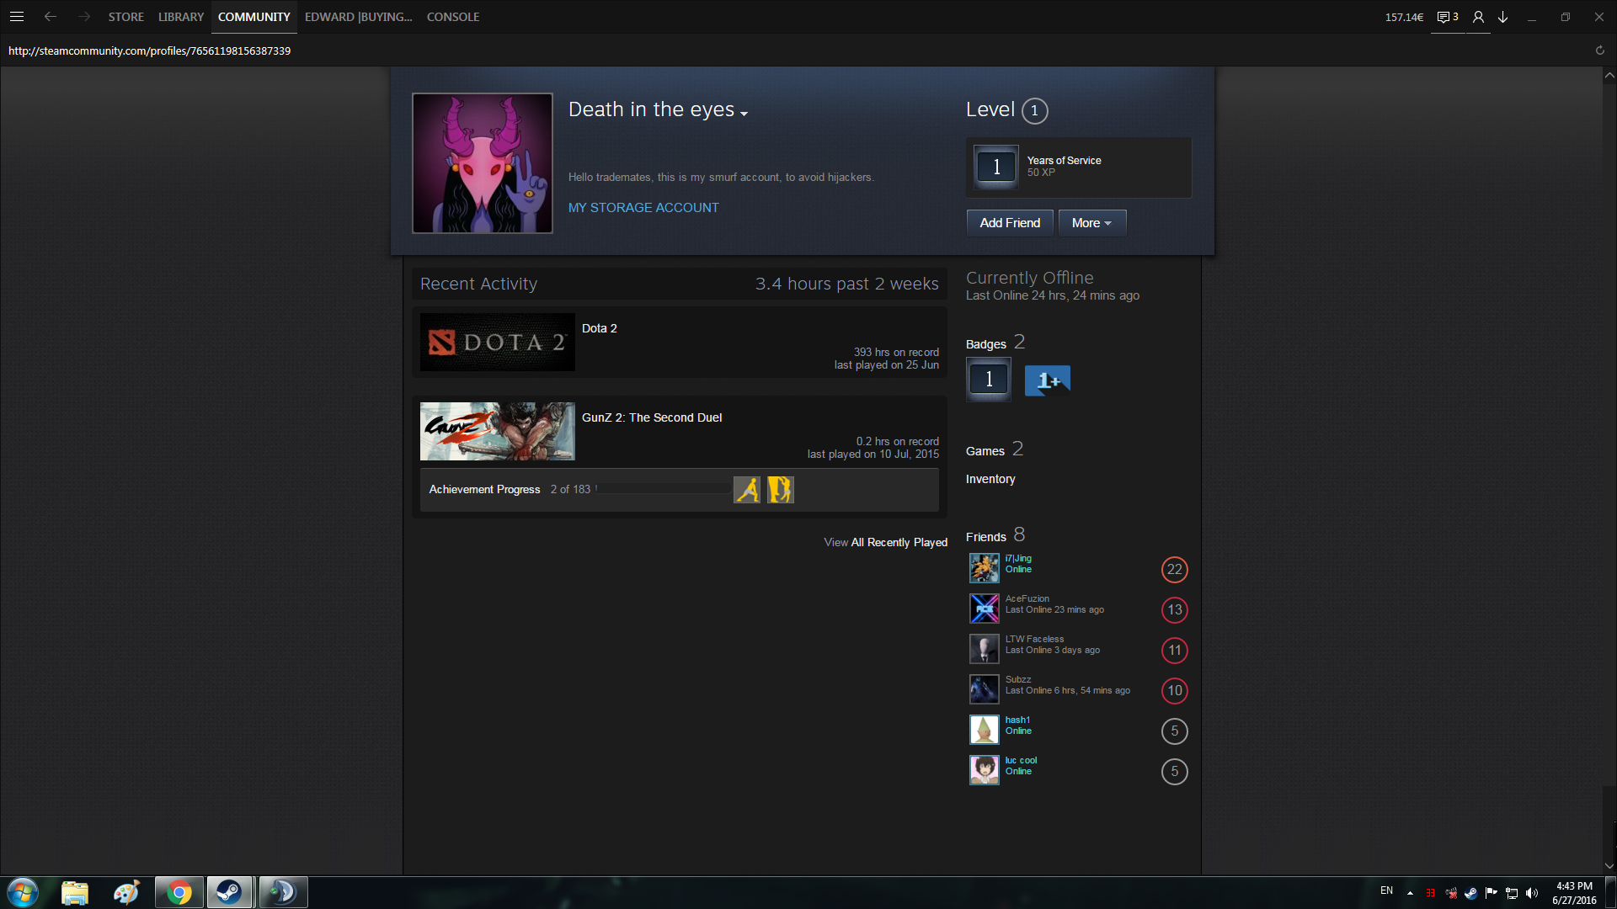Open the STORE tab
This screenshot has height=909, width=1617.
125,17
